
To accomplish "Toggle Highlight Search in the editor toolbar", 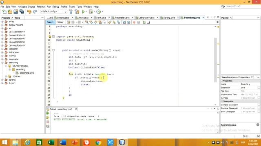I will pos(100,22).
